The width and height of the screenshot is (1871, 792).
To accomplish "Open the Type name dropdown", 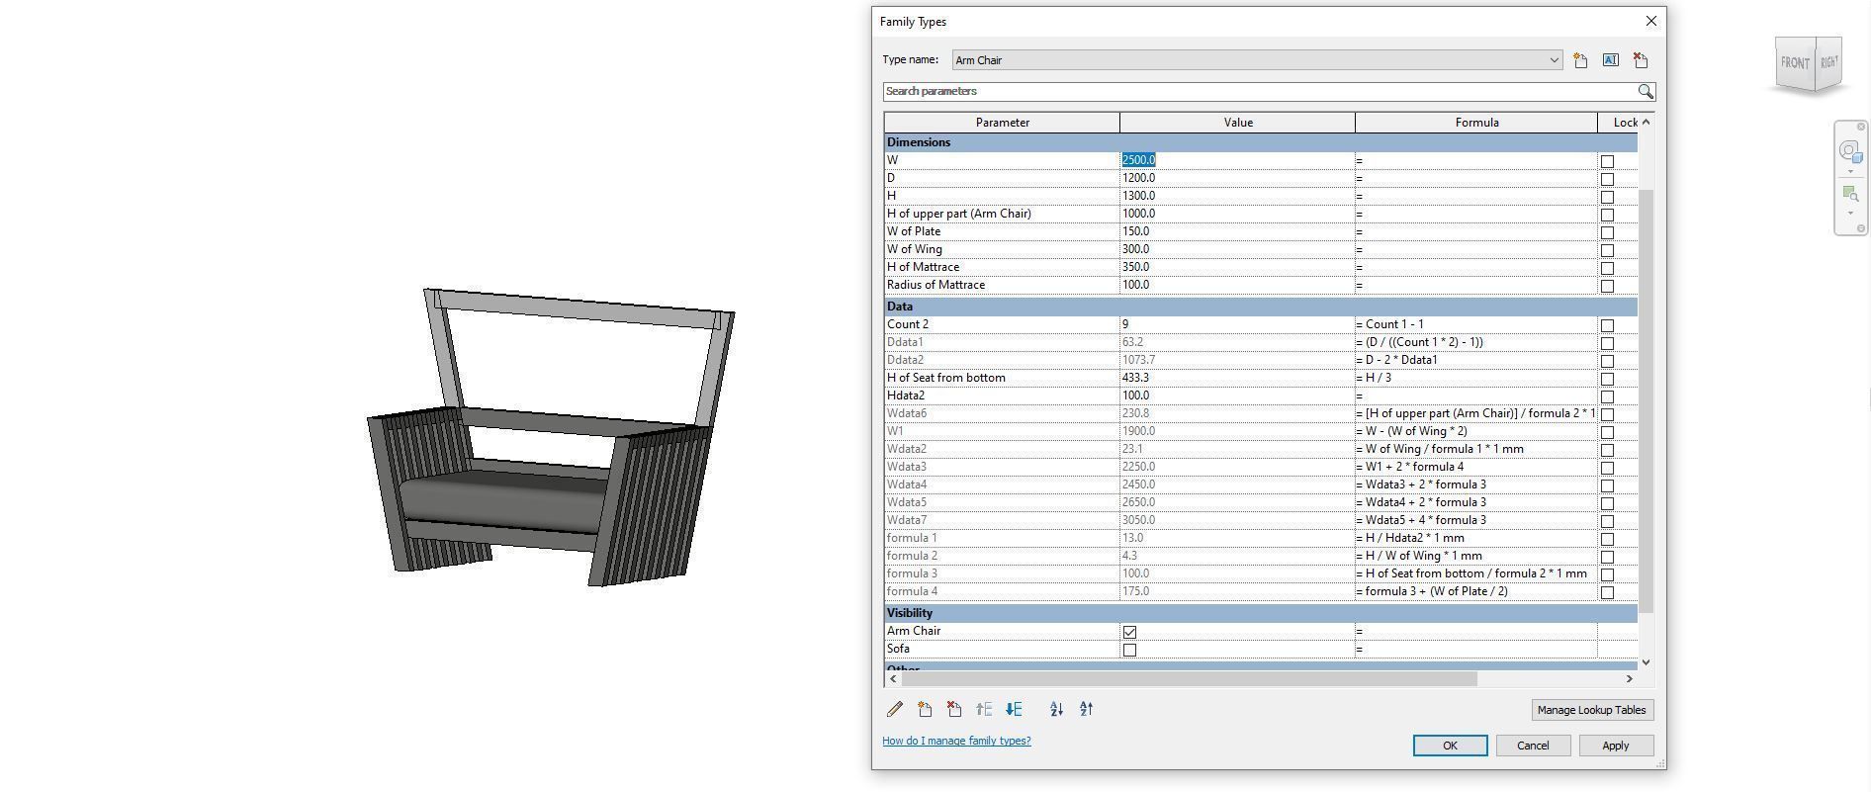I will (x=1553, y=60).
